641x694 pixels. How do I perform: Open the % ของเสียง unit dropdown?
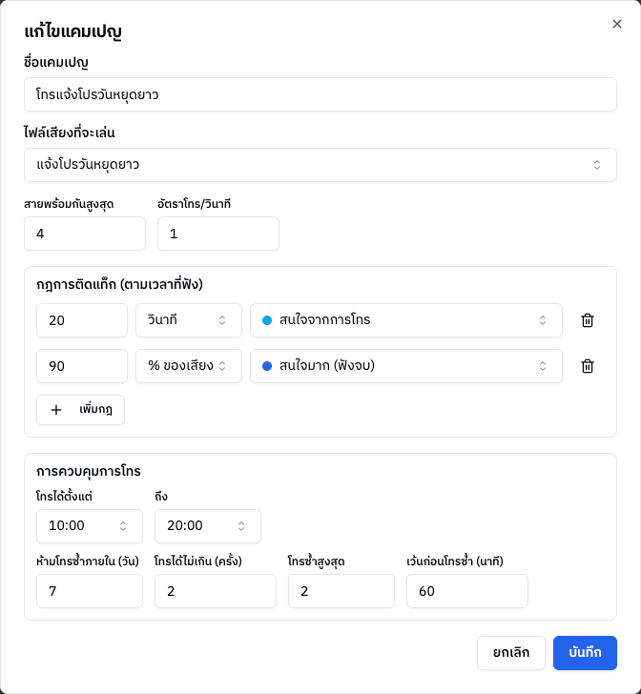click(189, 366)
